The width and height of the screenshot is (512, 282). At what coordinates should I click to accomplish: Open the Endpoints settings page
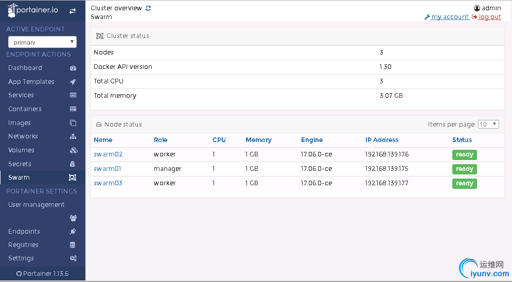tap(24, 232)
